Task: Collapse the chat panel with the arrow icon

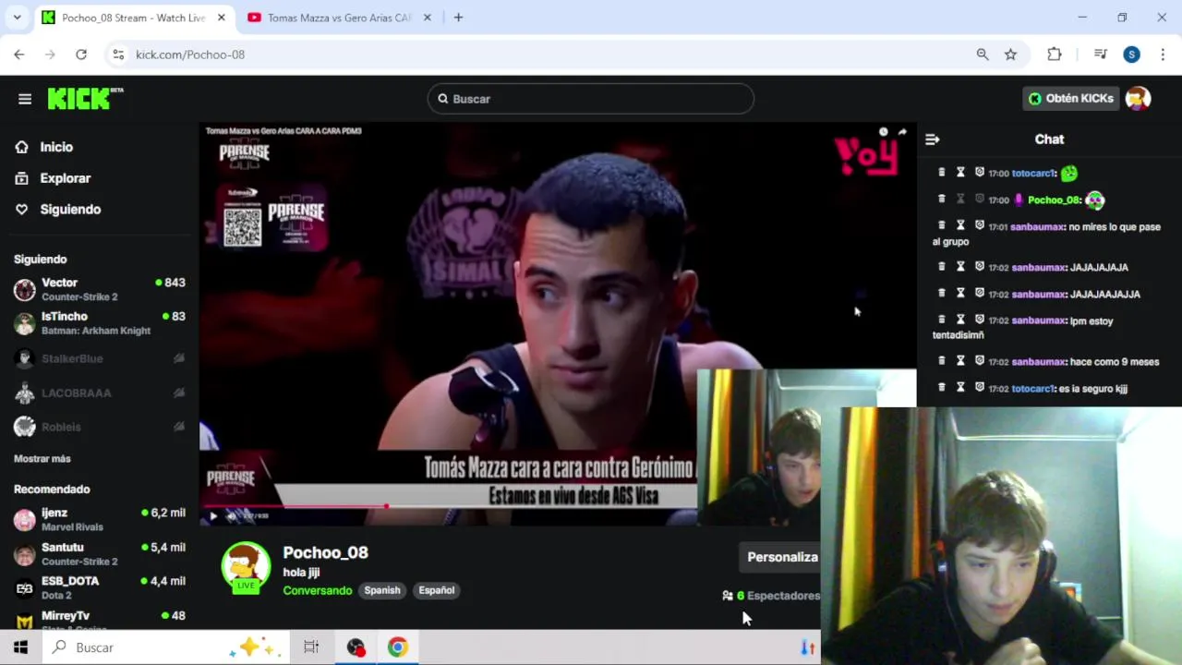Action: (x=932, y=139)
